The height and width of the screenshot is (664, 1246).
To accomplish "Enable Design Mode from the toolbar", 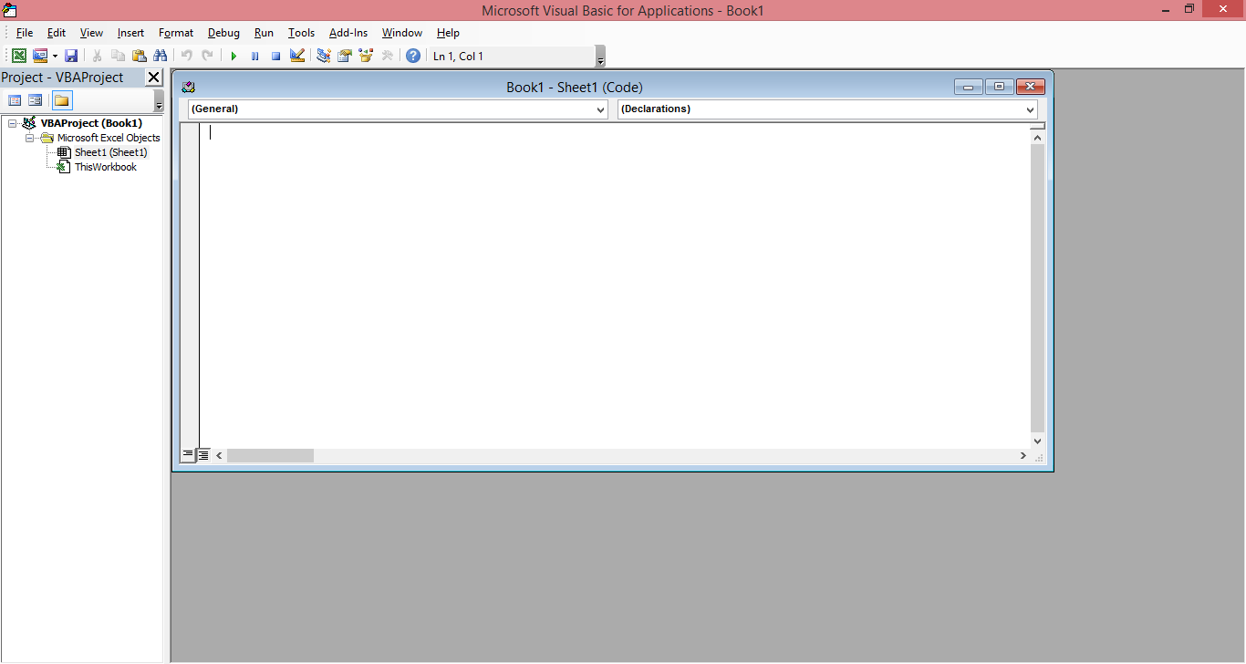I will click(297, 56).
